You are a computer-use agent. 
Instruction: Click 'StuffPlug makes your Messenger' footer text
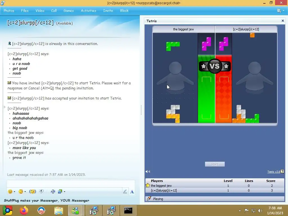click(46, 200)
